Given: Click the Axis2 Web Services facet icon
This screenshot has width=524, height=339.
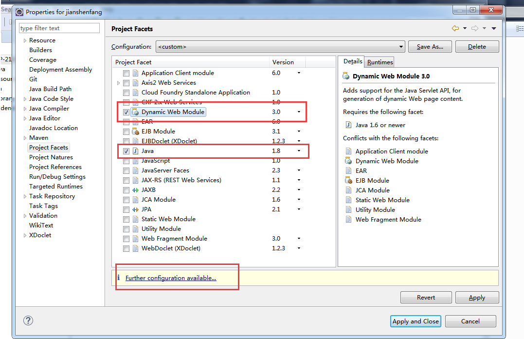Looking at the screenshot, I should point(135,83).
